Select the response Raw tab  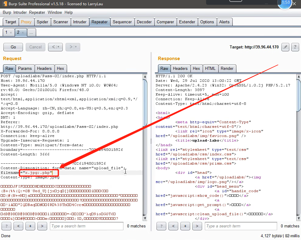pos(164,69)
